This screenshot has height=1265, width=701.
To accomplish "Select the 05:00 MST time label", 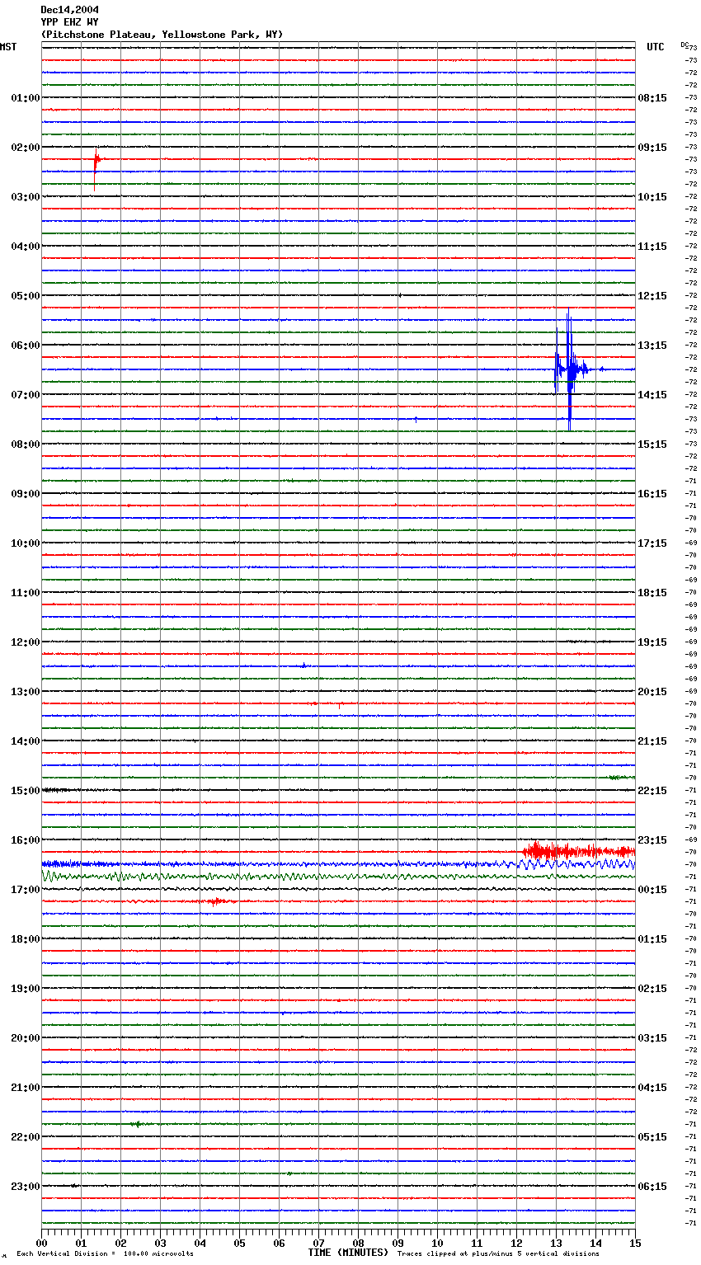I will tap(25, 296).
